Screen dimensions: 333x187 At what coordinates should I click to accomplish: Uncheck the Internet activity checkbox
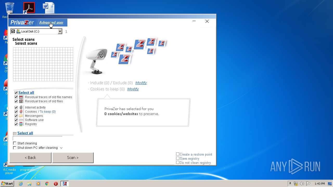[x=16, y=108]
